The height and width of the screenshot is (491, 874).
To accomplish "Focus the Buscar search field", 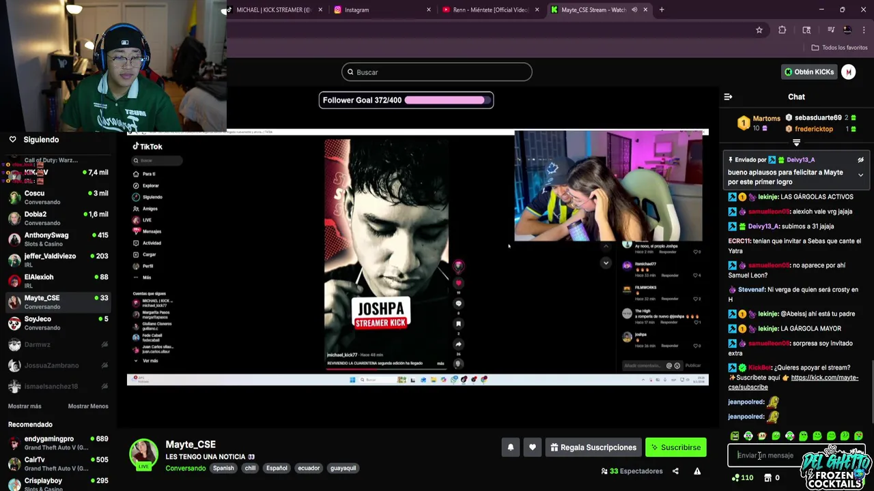I will 437,72.
